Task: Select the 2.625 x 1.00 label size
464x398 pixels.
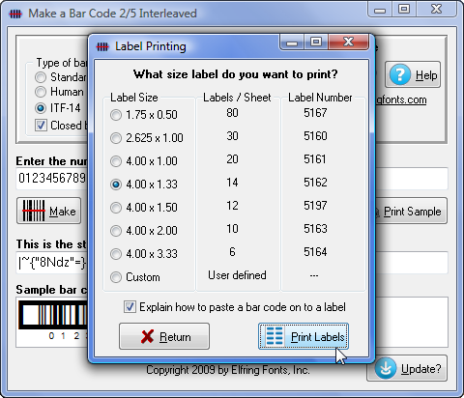Action: [147, 138]
